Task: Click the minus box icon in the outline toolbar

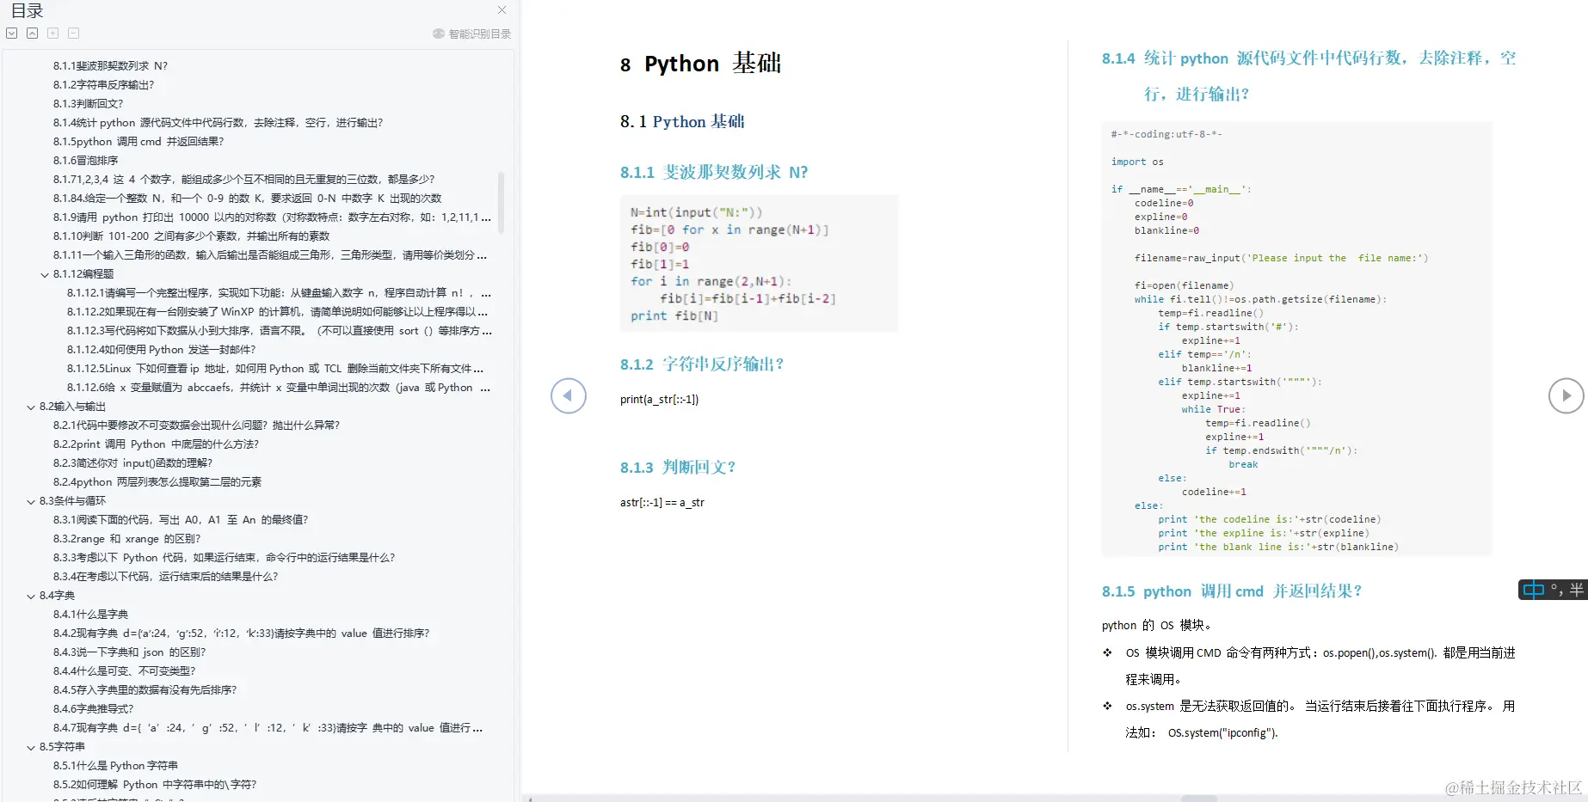Action: [x=73, y=34]
